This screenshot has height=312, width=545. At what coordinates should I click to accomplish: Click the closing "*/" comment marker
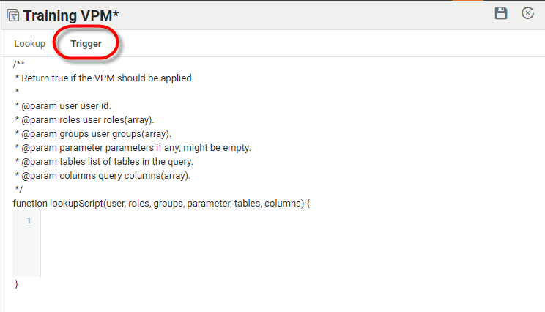point(19,189)
